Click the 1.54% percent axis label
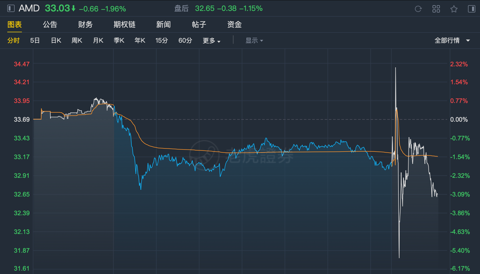The height and width of the screenshot is (274, 480). pyautogui.click(x=459, y=82)
